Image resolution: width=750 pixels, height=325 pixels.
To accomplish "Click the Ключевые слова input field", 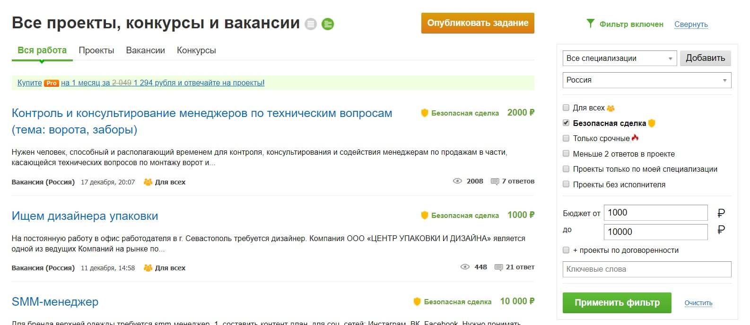I will (647, 269).
